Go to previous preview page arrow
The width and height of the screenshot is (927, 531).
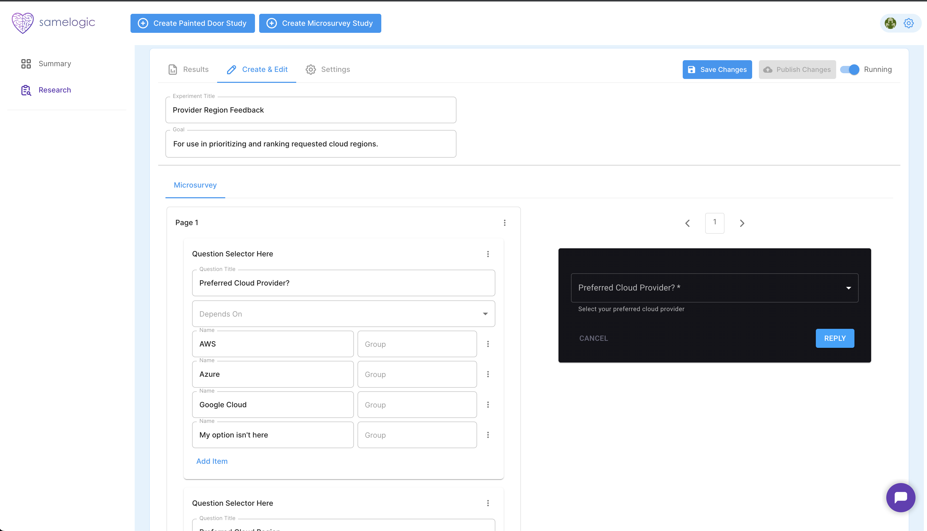pos(687,223)
